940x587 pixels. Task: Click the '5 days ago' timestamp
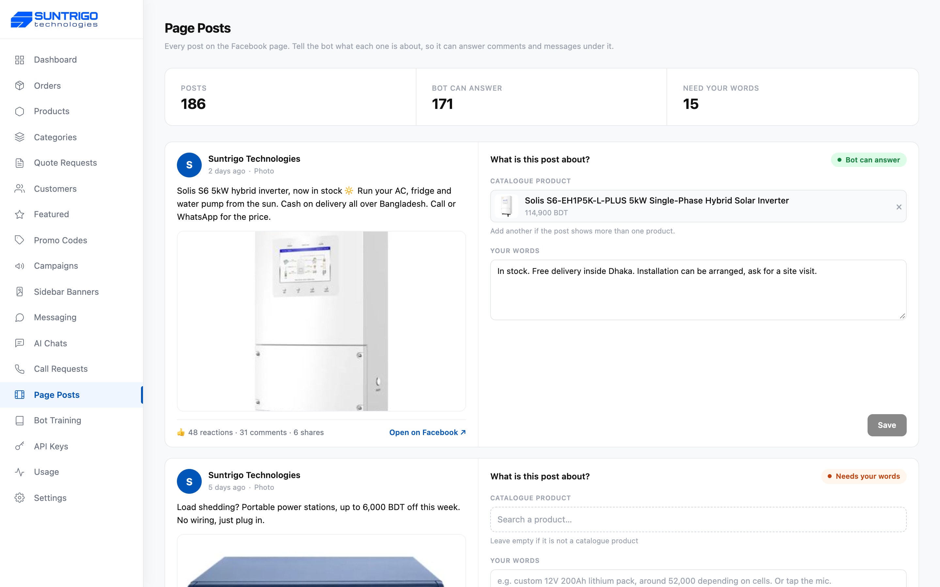(227, 487)
